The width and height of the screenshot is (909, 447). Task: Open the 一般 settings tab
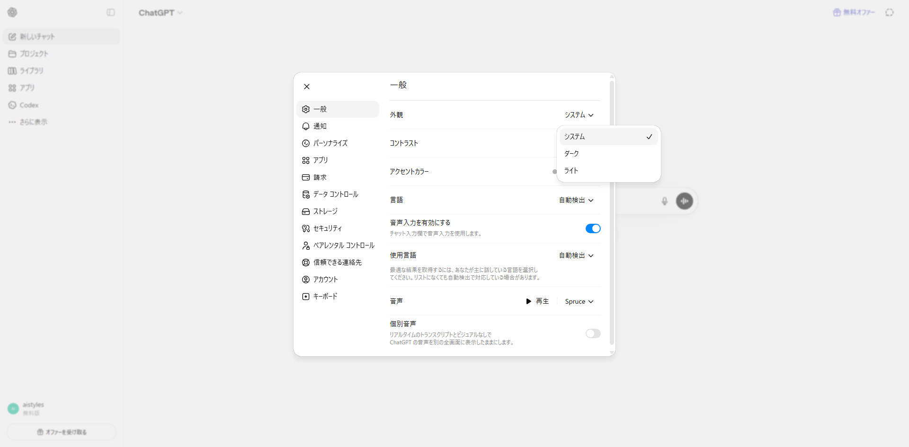(x=338, y=109)
